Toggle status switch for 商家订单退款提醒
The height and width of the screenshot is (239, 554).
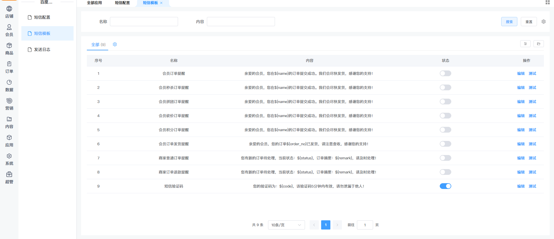[x=446, y=172]
